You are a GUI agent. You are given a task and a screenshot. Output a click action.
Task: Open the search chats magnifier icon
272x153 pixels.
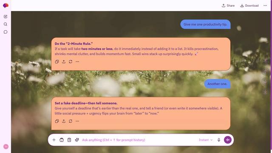click(6, 24)
